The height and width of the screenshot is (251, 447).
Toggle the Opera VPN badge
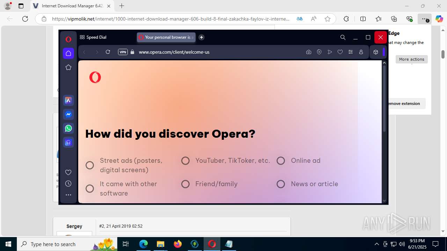pyautogui.click(x=123, y=52)
